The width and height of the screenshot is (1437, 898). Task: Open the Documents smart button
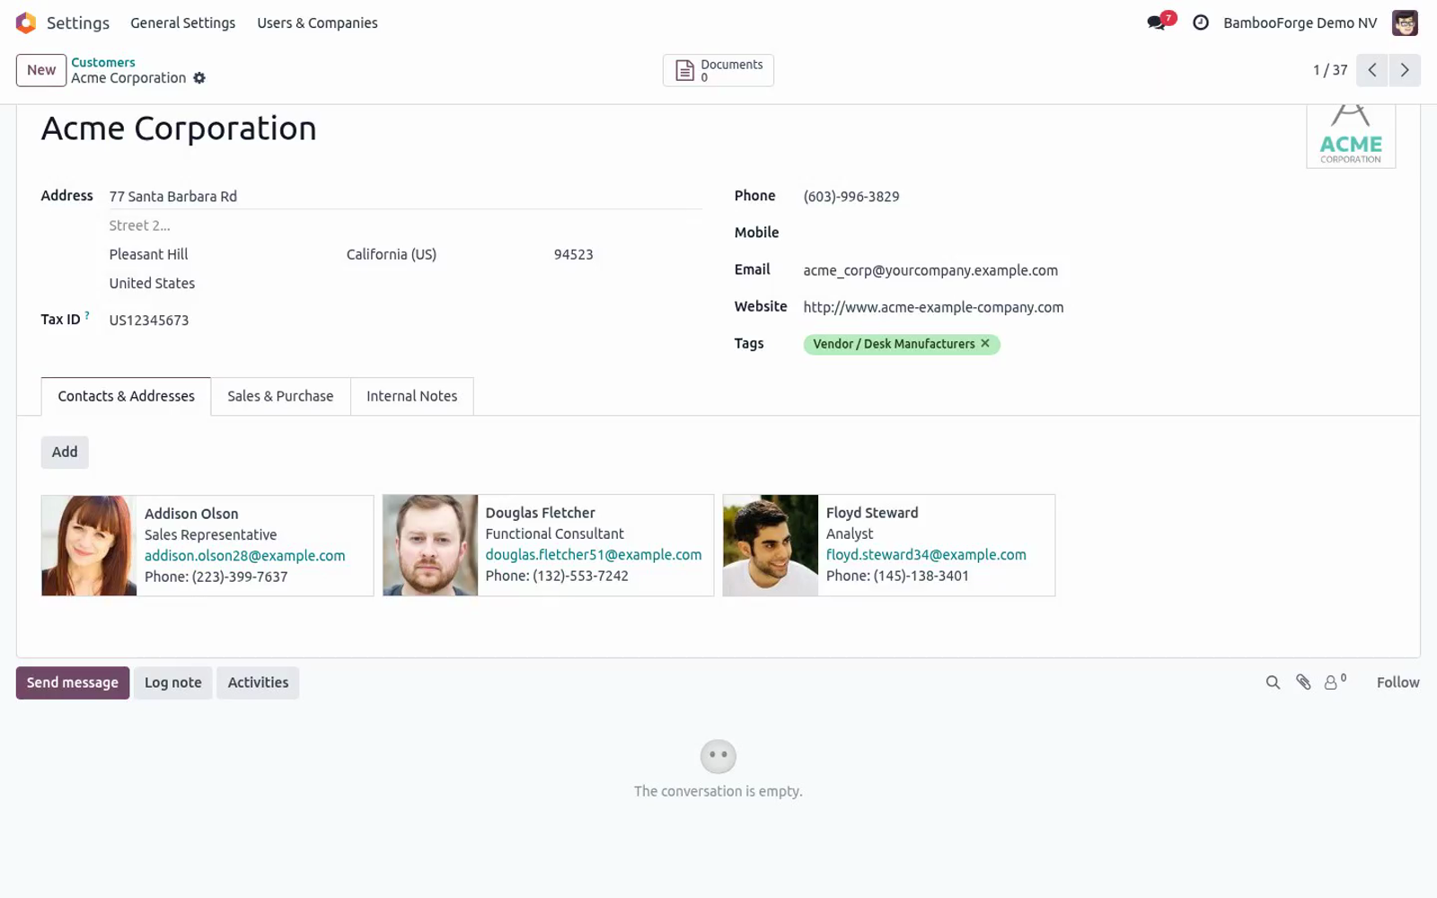tap(718, 70)
